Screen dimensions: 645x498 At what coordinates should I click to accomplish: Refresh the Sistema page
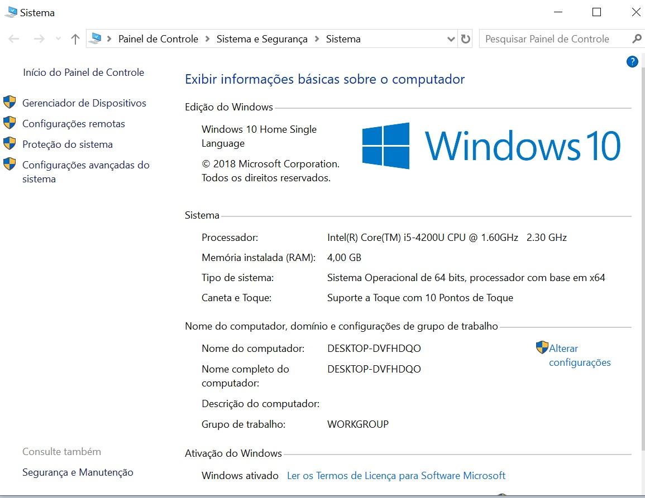click(465, 39)
